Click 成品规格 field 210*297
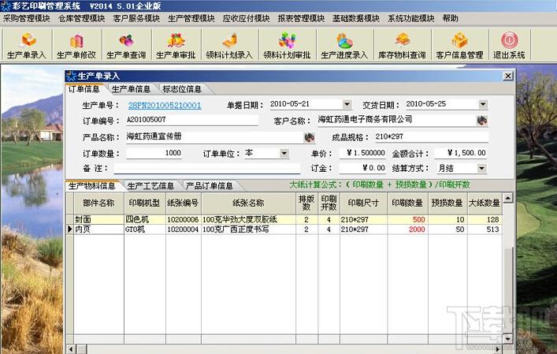 431,137
